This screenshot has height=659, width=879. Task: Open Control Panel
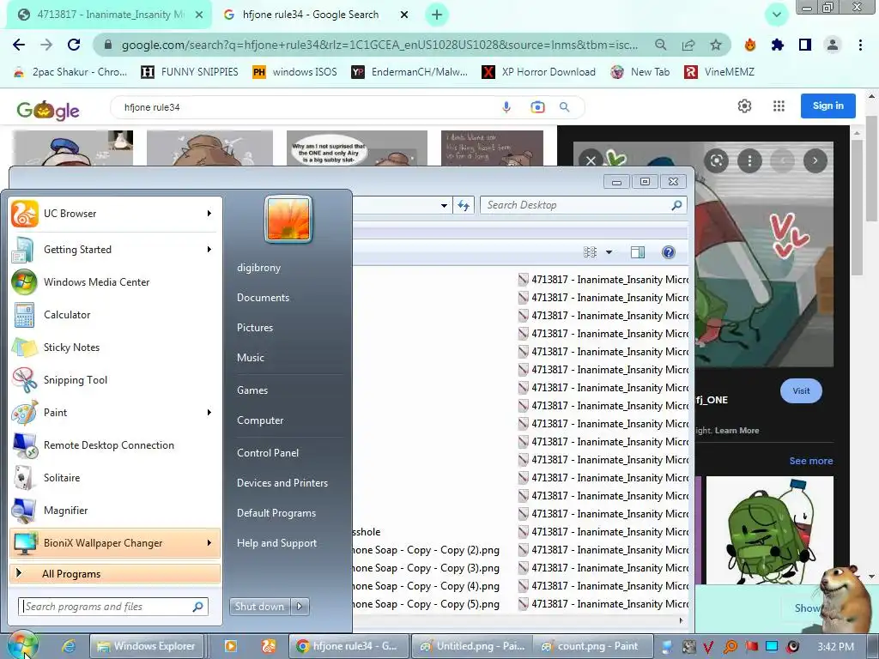tap(268, 453)
